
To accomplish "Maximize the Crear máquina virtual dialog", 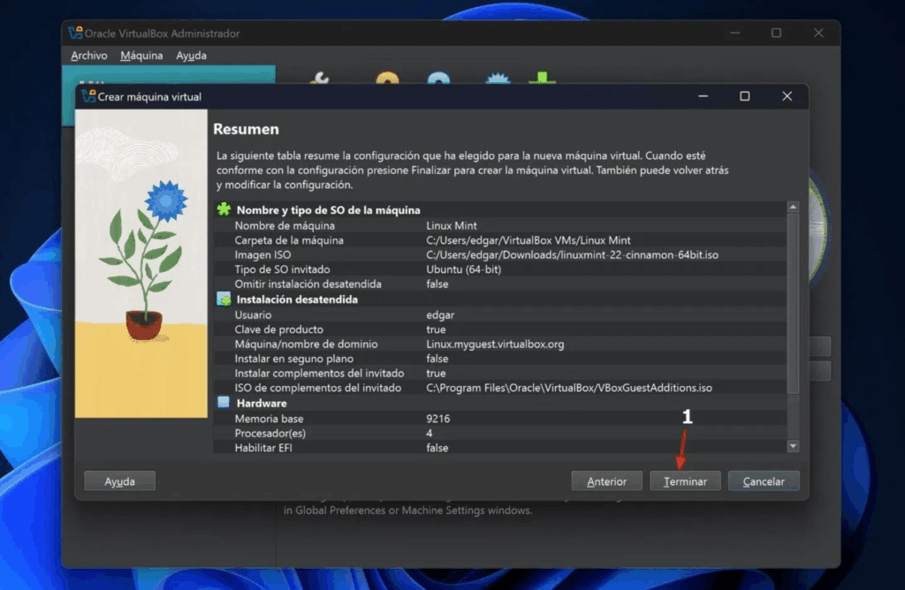I will (x=744, y=96).
